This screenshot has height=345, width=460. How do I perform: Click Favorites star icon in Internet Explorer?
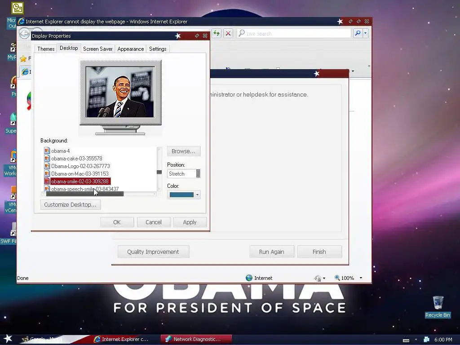[x=23, y=59]
